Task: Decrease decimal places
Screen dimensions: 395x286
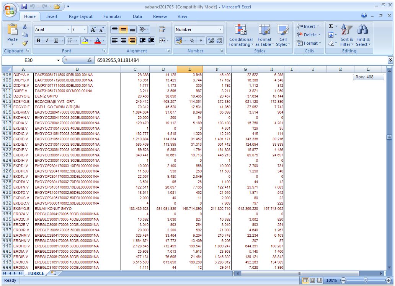Action: [219, 41]
